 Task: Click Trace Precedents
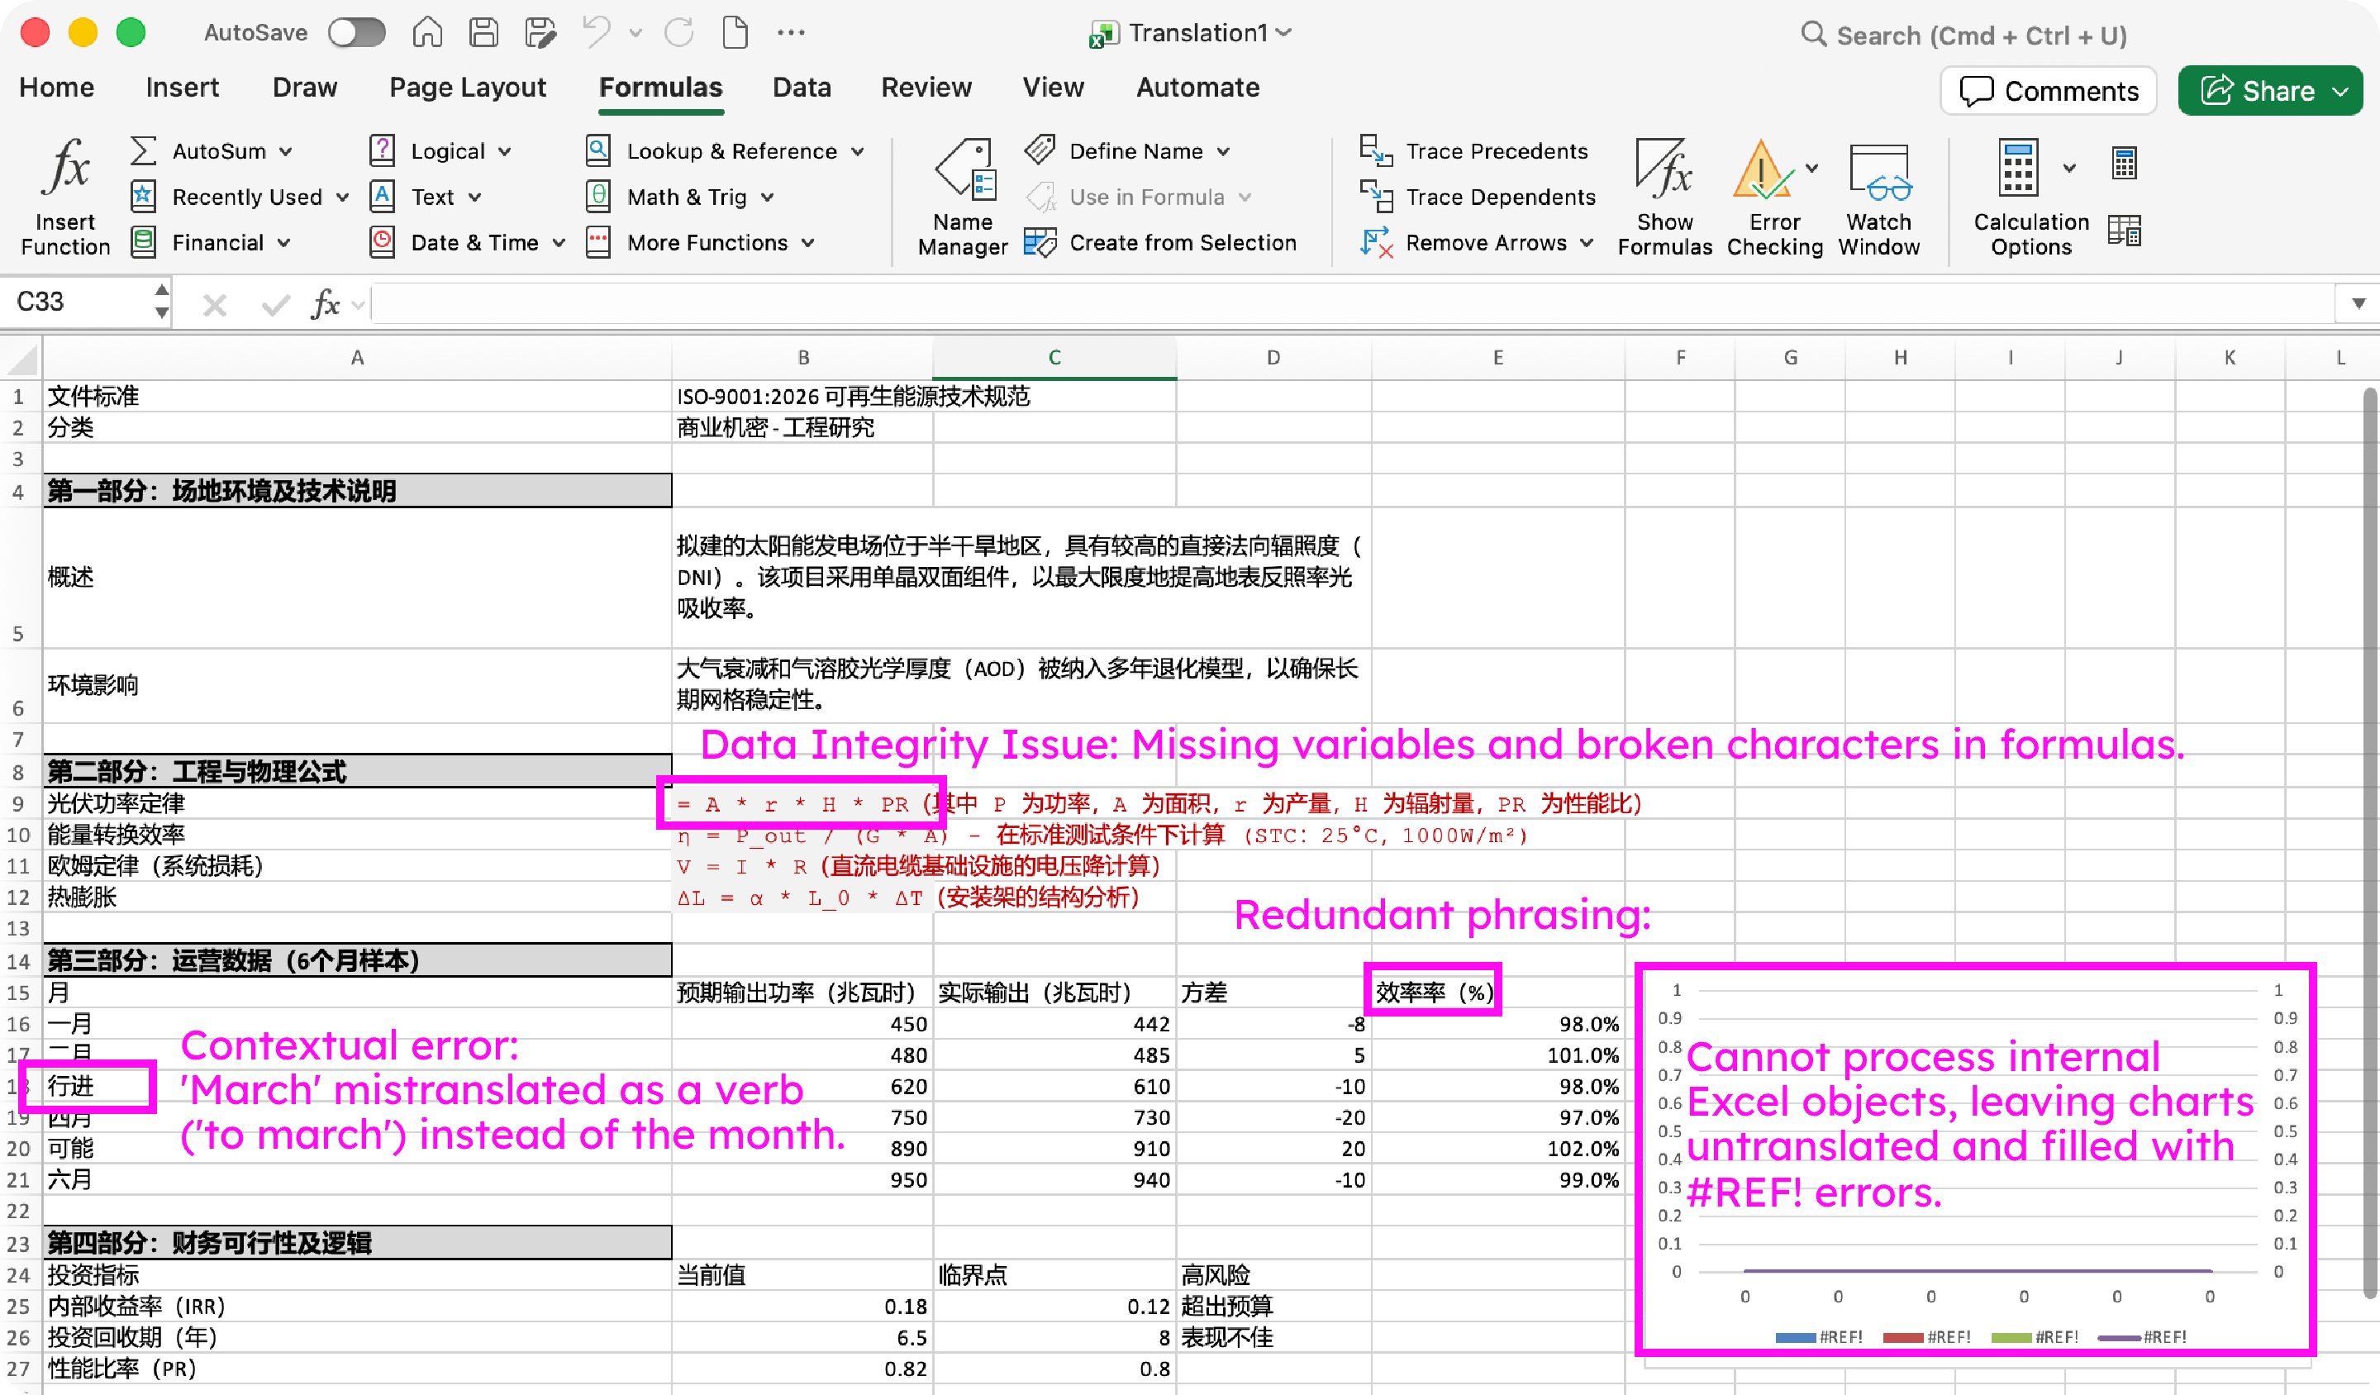pos(1474,150)
